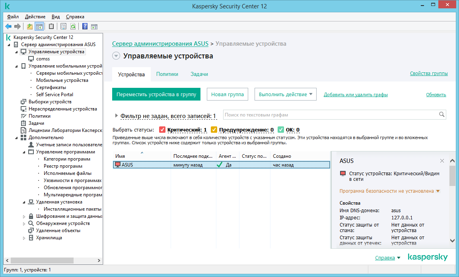The height and width of the screenshot is (277, 459).
Task: Click the license document icon beside Лицензии Лаборатории Касперского
Action: (23, 130)
